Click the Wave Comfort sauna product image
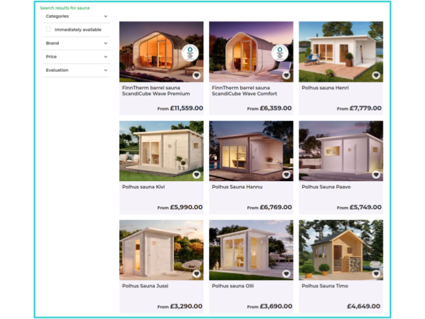The width and height of the screenshot is (425, 319). pos(251,52)
